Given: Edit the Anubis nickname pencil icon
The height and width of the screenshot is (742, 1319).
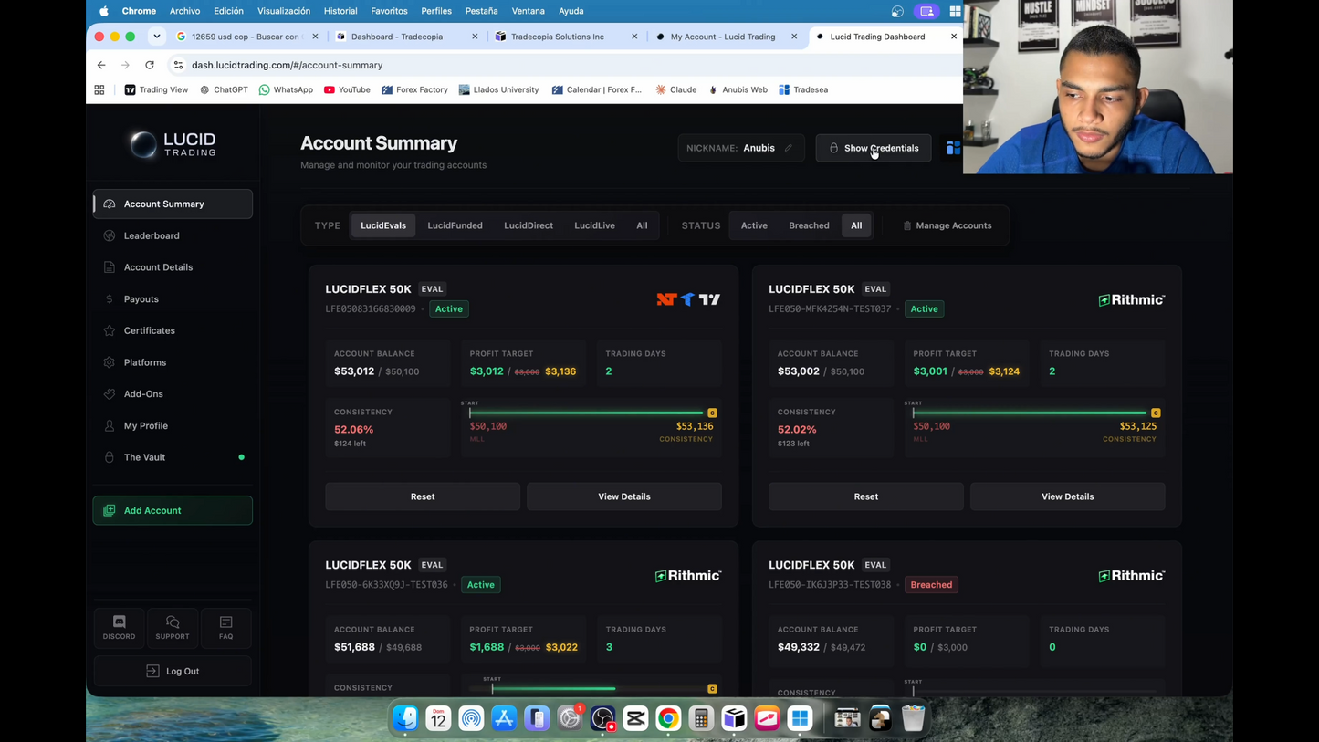Looking at the screenshot, I should pyautogui.click(x=789, y=148).
